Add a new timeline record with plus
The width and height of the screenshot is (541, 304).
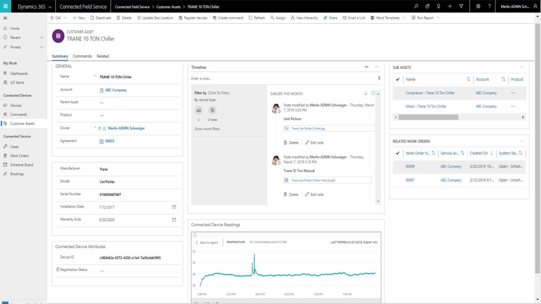click(366, 67)
